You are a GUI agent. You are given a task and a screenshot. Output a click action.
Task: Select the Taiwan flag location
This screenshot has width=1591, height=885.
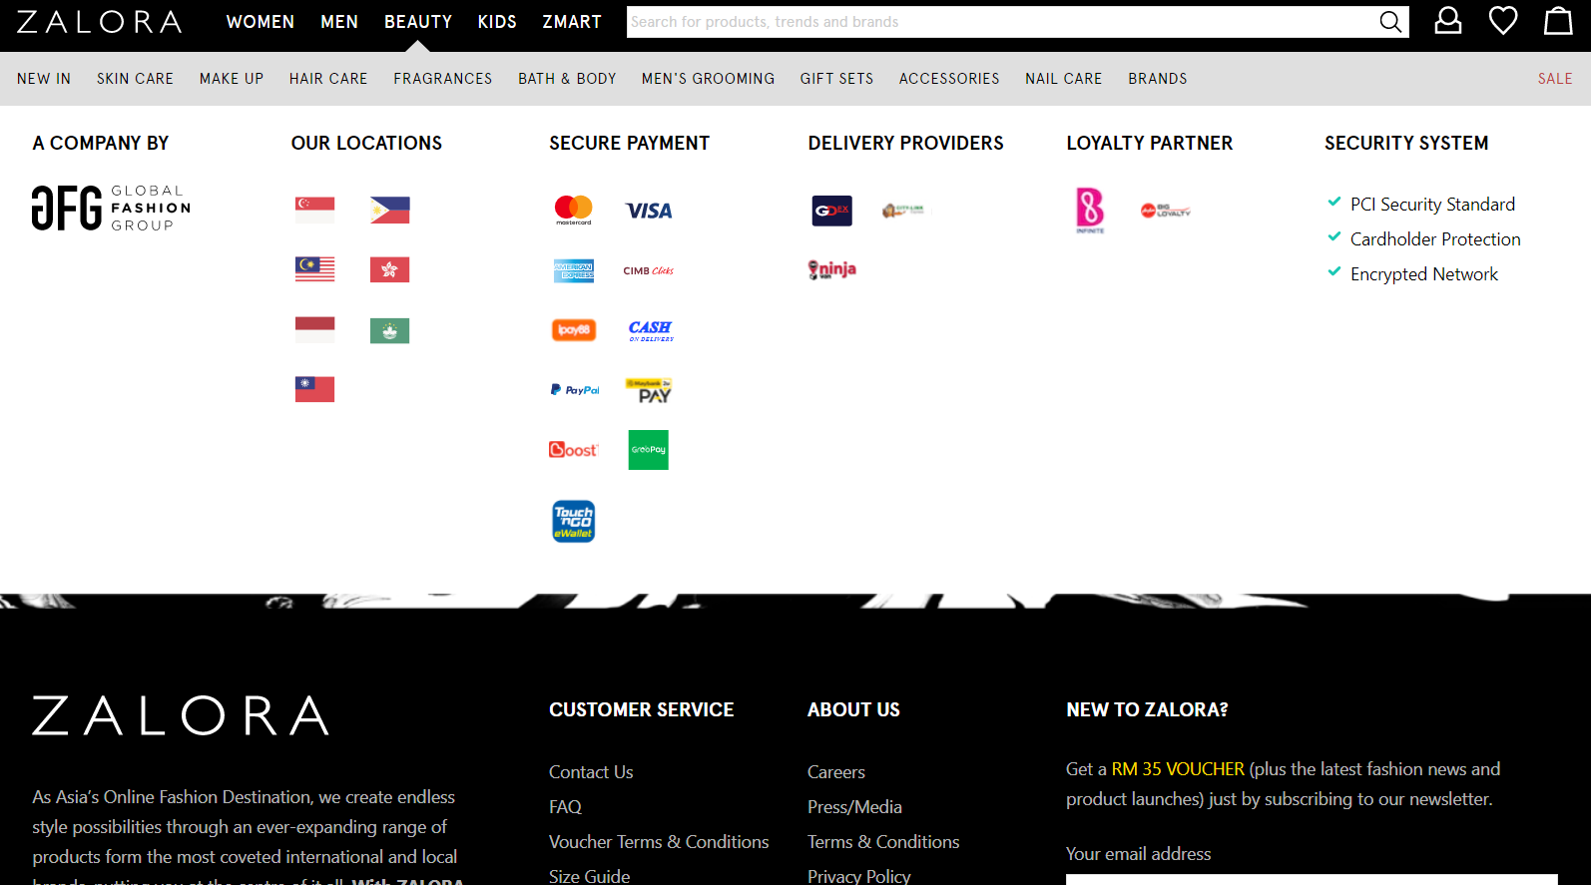pos(314,389)
